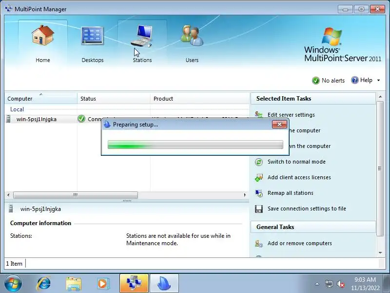Click the 1 Item status bar text

click(14, 264)
